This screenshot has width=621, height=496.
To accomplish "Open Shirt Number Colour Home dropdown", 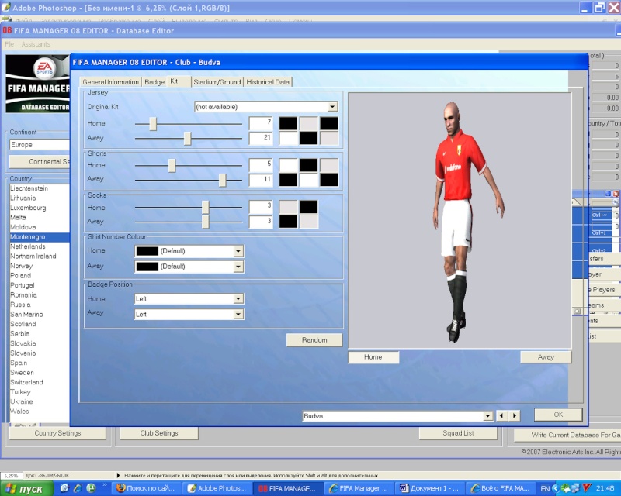I will pos(238,251).
